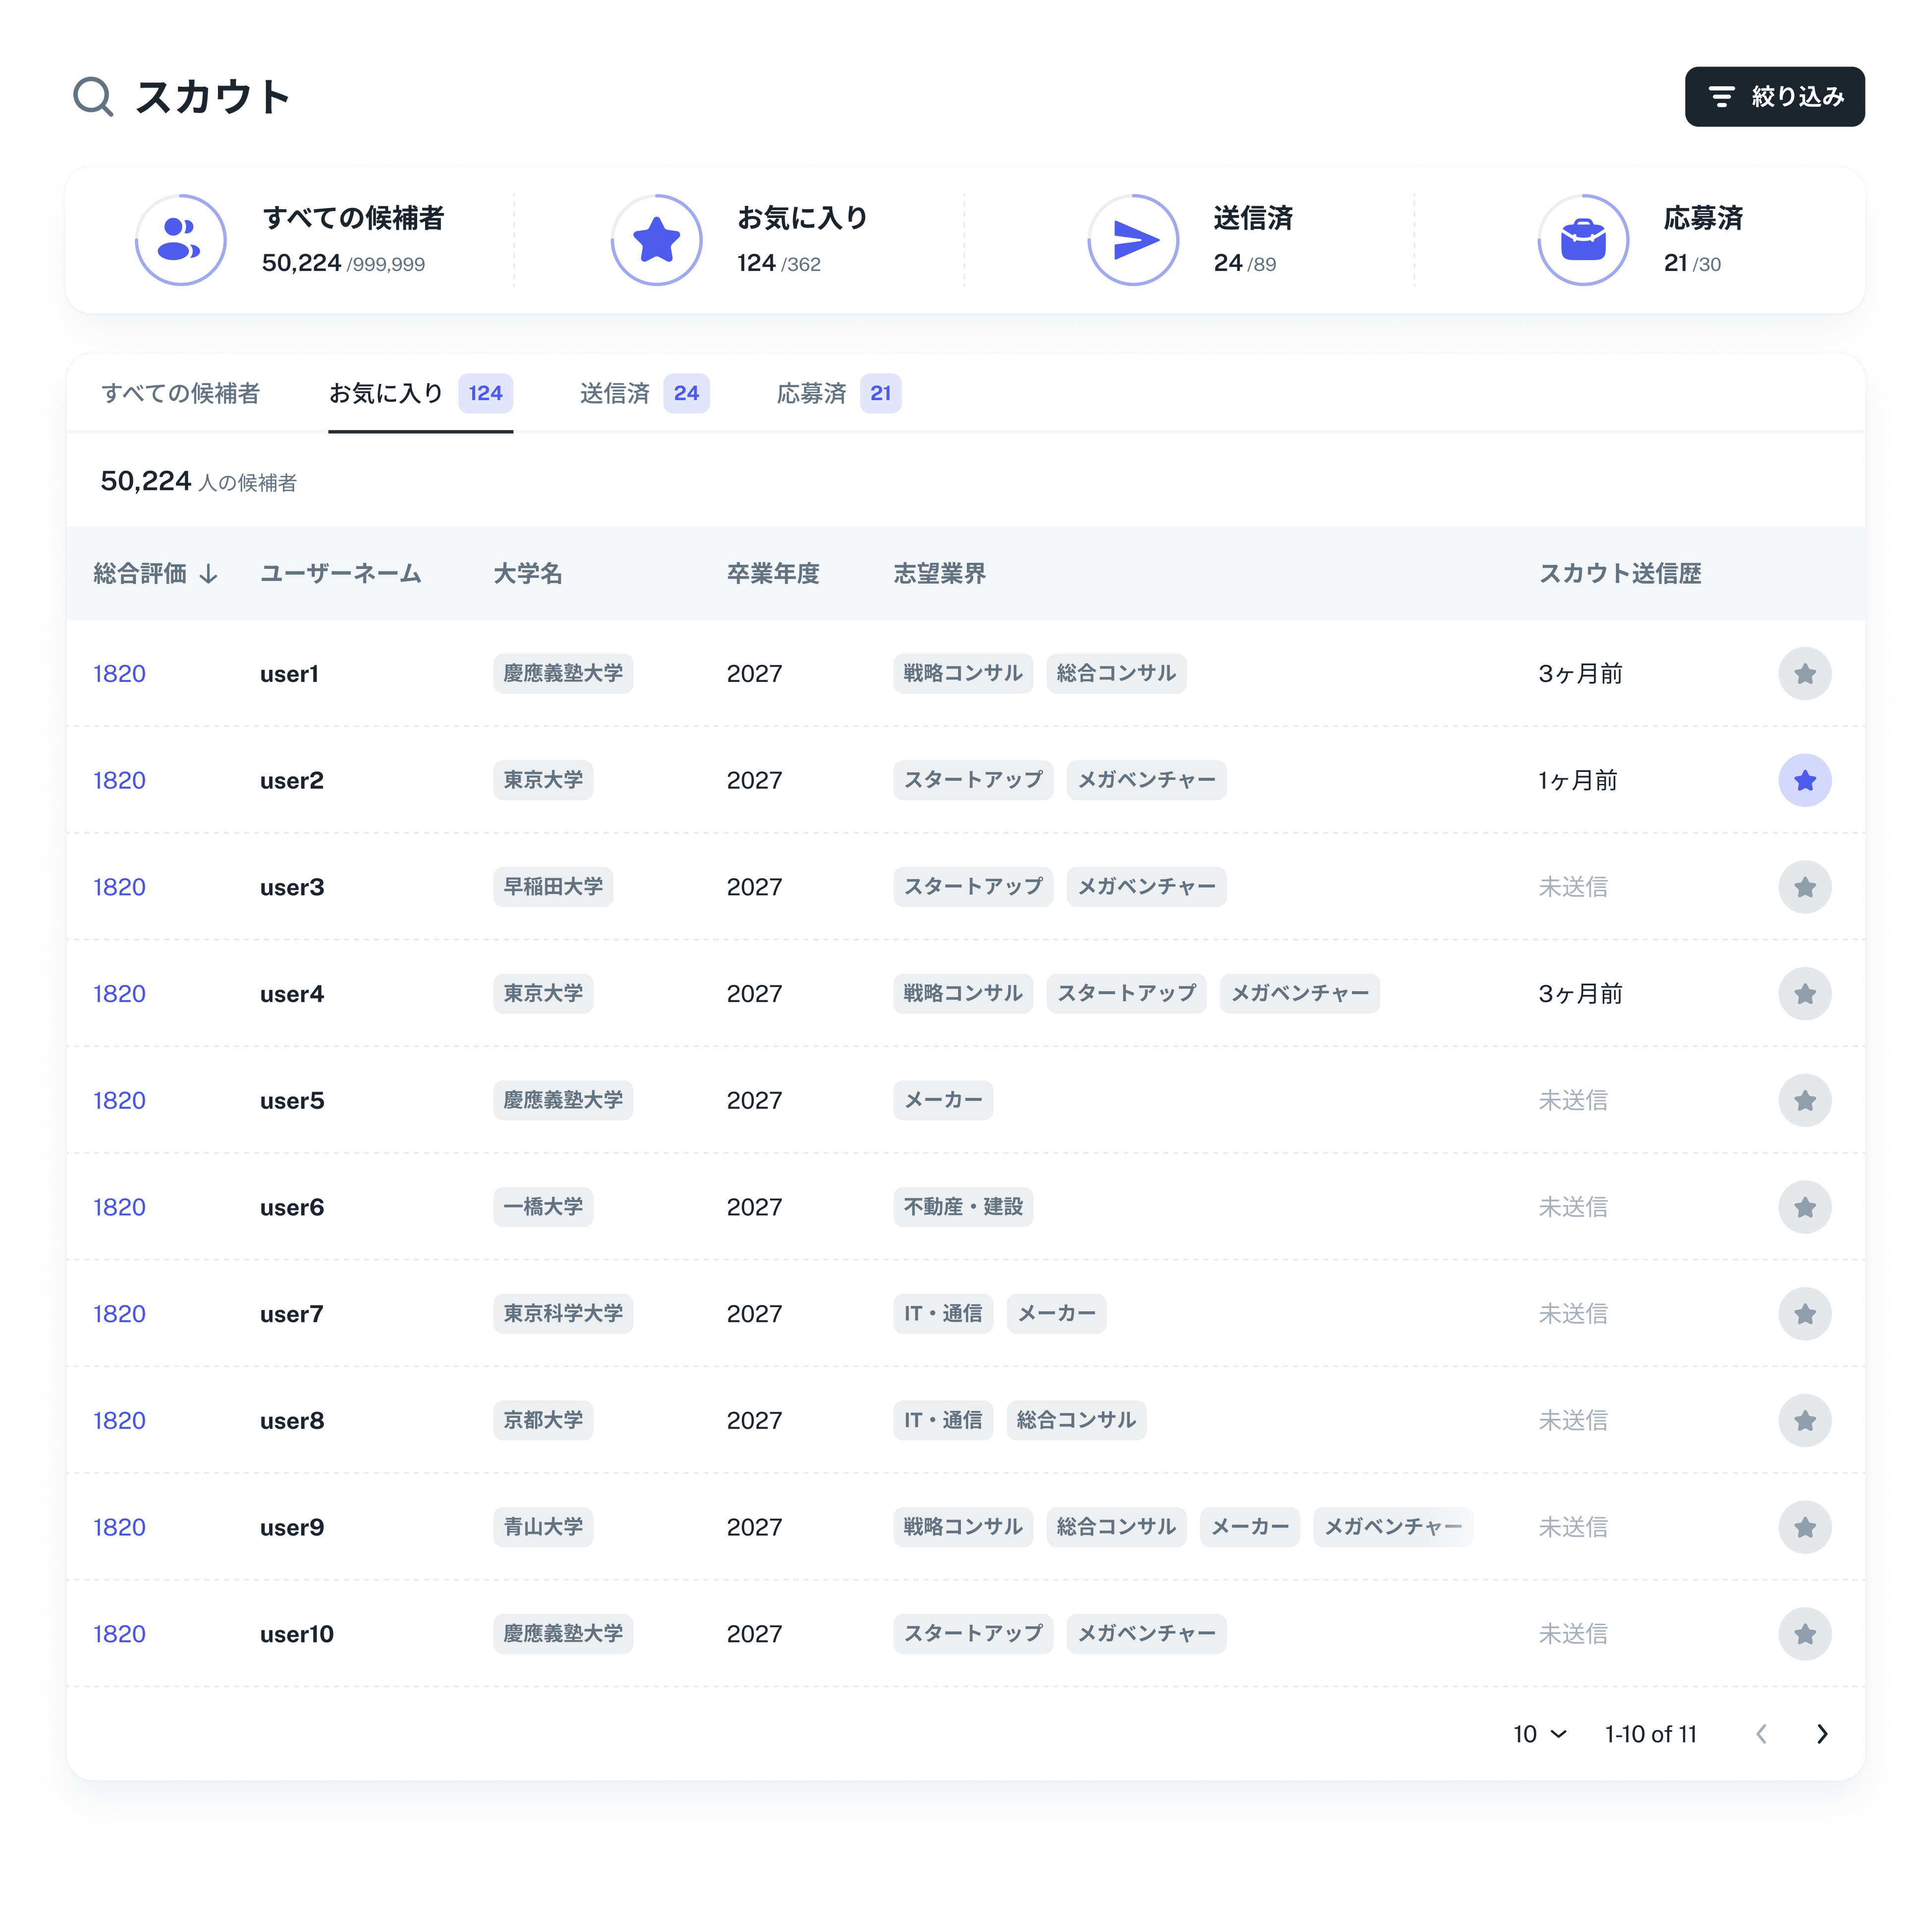This screenshot has width=1932, height=1914.
Task: Favorite user1 using the star button
Action: click(1804, 673)
